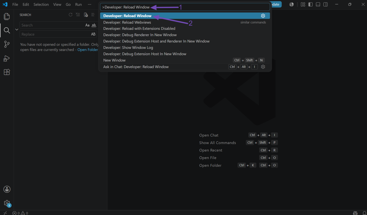The width and height of the screenshot is (367, 215).
Task: Click Open Folder shortcut hint in editor area
Action: (x=210, y=165)
